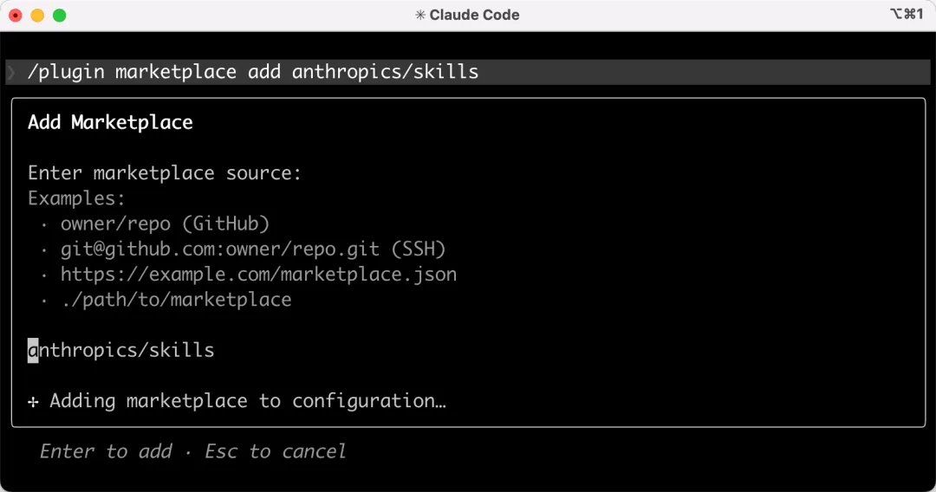Screen dimensions: 936x492
Task: Click the 'Esc to cancel' hint
Action: (x=276, y=451)
